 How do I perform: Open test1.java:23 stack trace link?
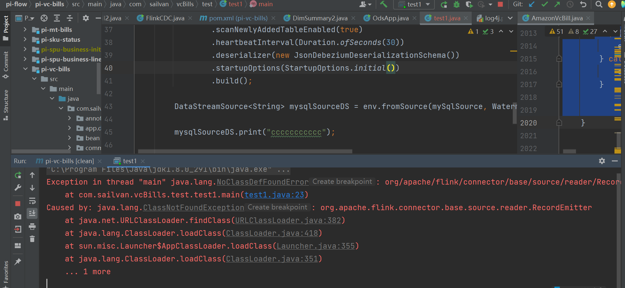coord(274,195)
